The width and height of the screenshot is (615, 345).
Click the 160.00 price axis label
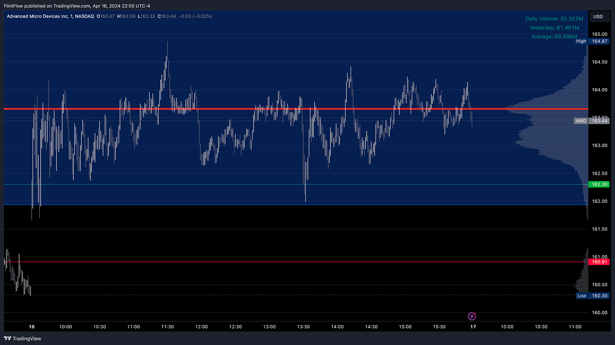click(599, 313)
